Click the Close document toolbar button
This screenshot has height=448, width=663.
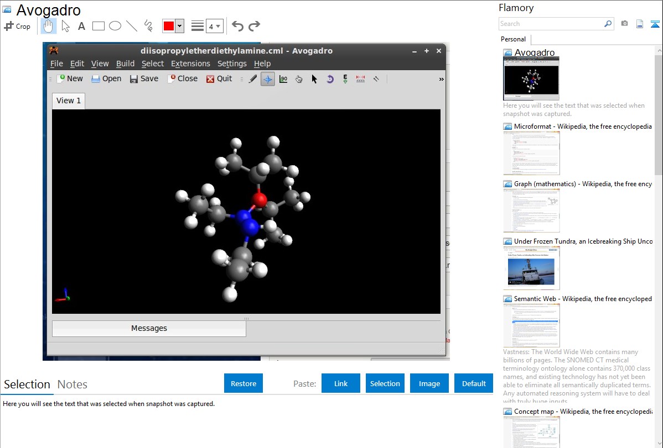pos(183,78)
